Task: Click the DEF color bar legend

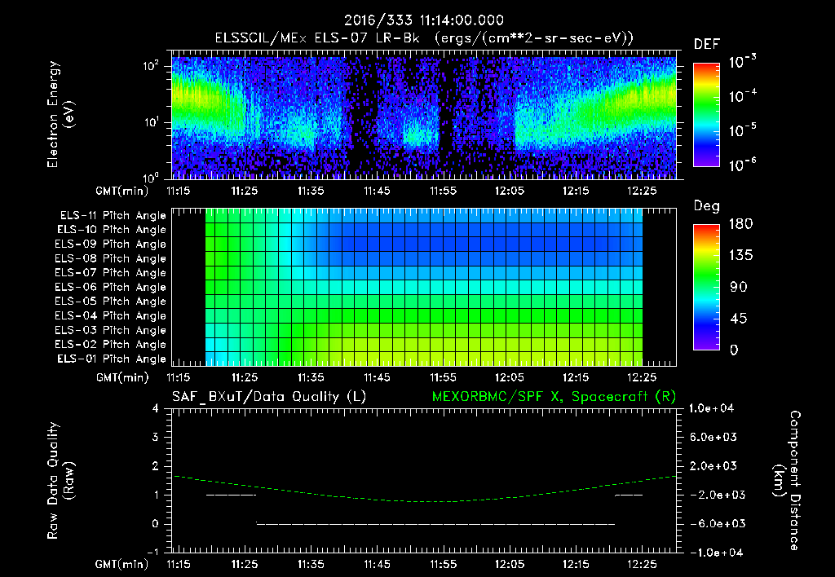Action: pos(706,114)
